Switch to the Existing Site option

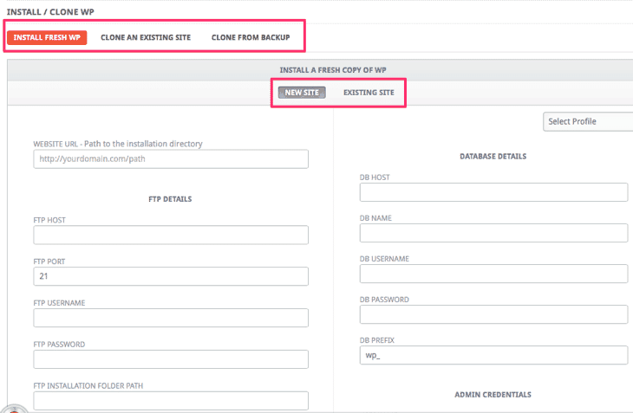click(x=369, y=93)
